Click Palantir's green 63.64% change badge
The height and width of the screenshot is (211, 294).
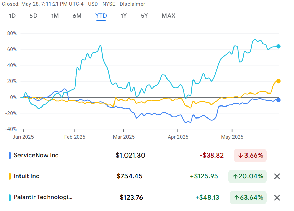[x=248, y=198]
